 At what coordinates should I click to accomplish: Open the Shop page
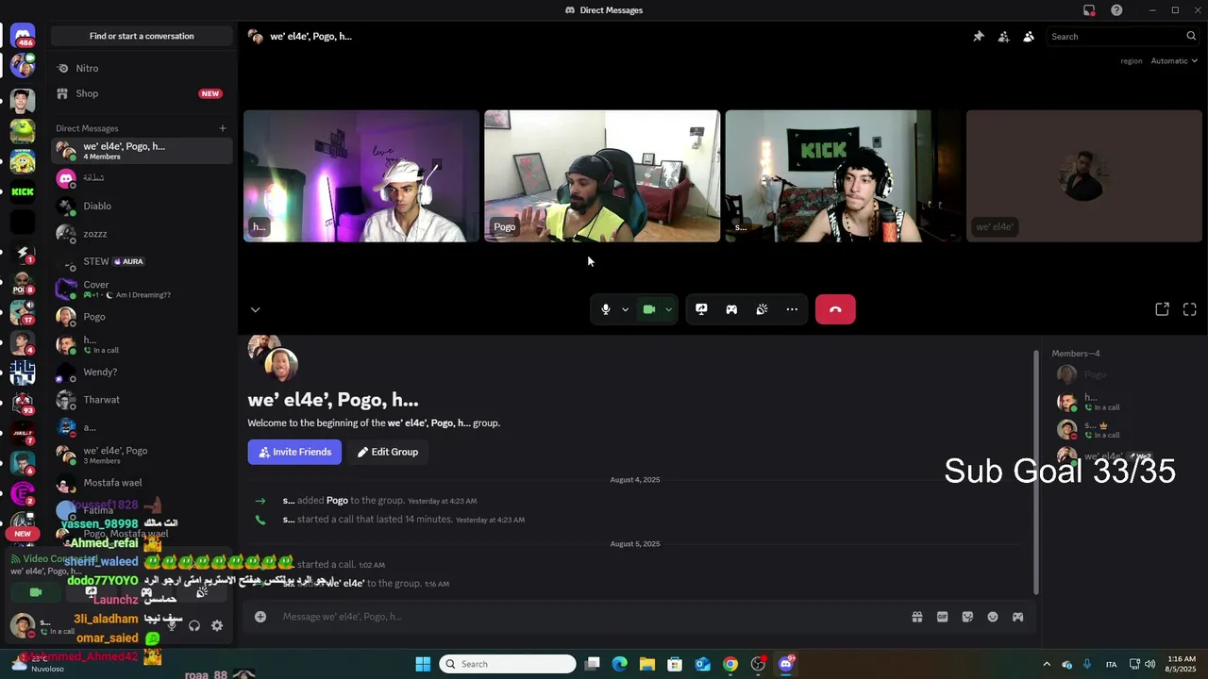[x=142, y=93]
